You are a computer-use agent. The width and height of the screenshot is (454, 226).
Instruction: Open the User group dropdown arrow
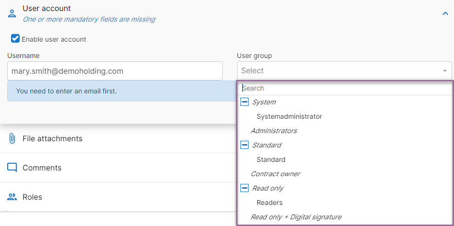point(445,71)
